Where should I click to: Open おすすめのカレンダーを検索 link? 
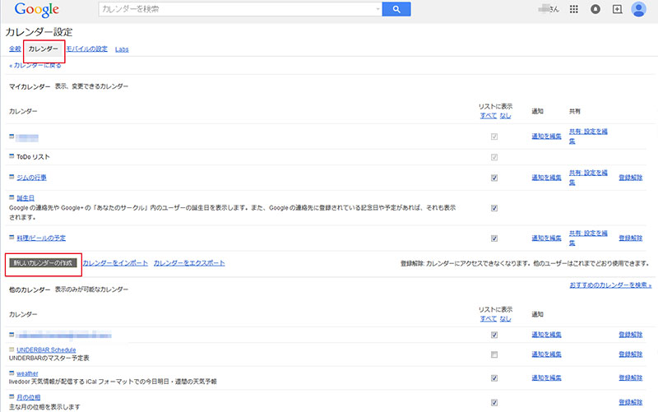coord(610,285)
